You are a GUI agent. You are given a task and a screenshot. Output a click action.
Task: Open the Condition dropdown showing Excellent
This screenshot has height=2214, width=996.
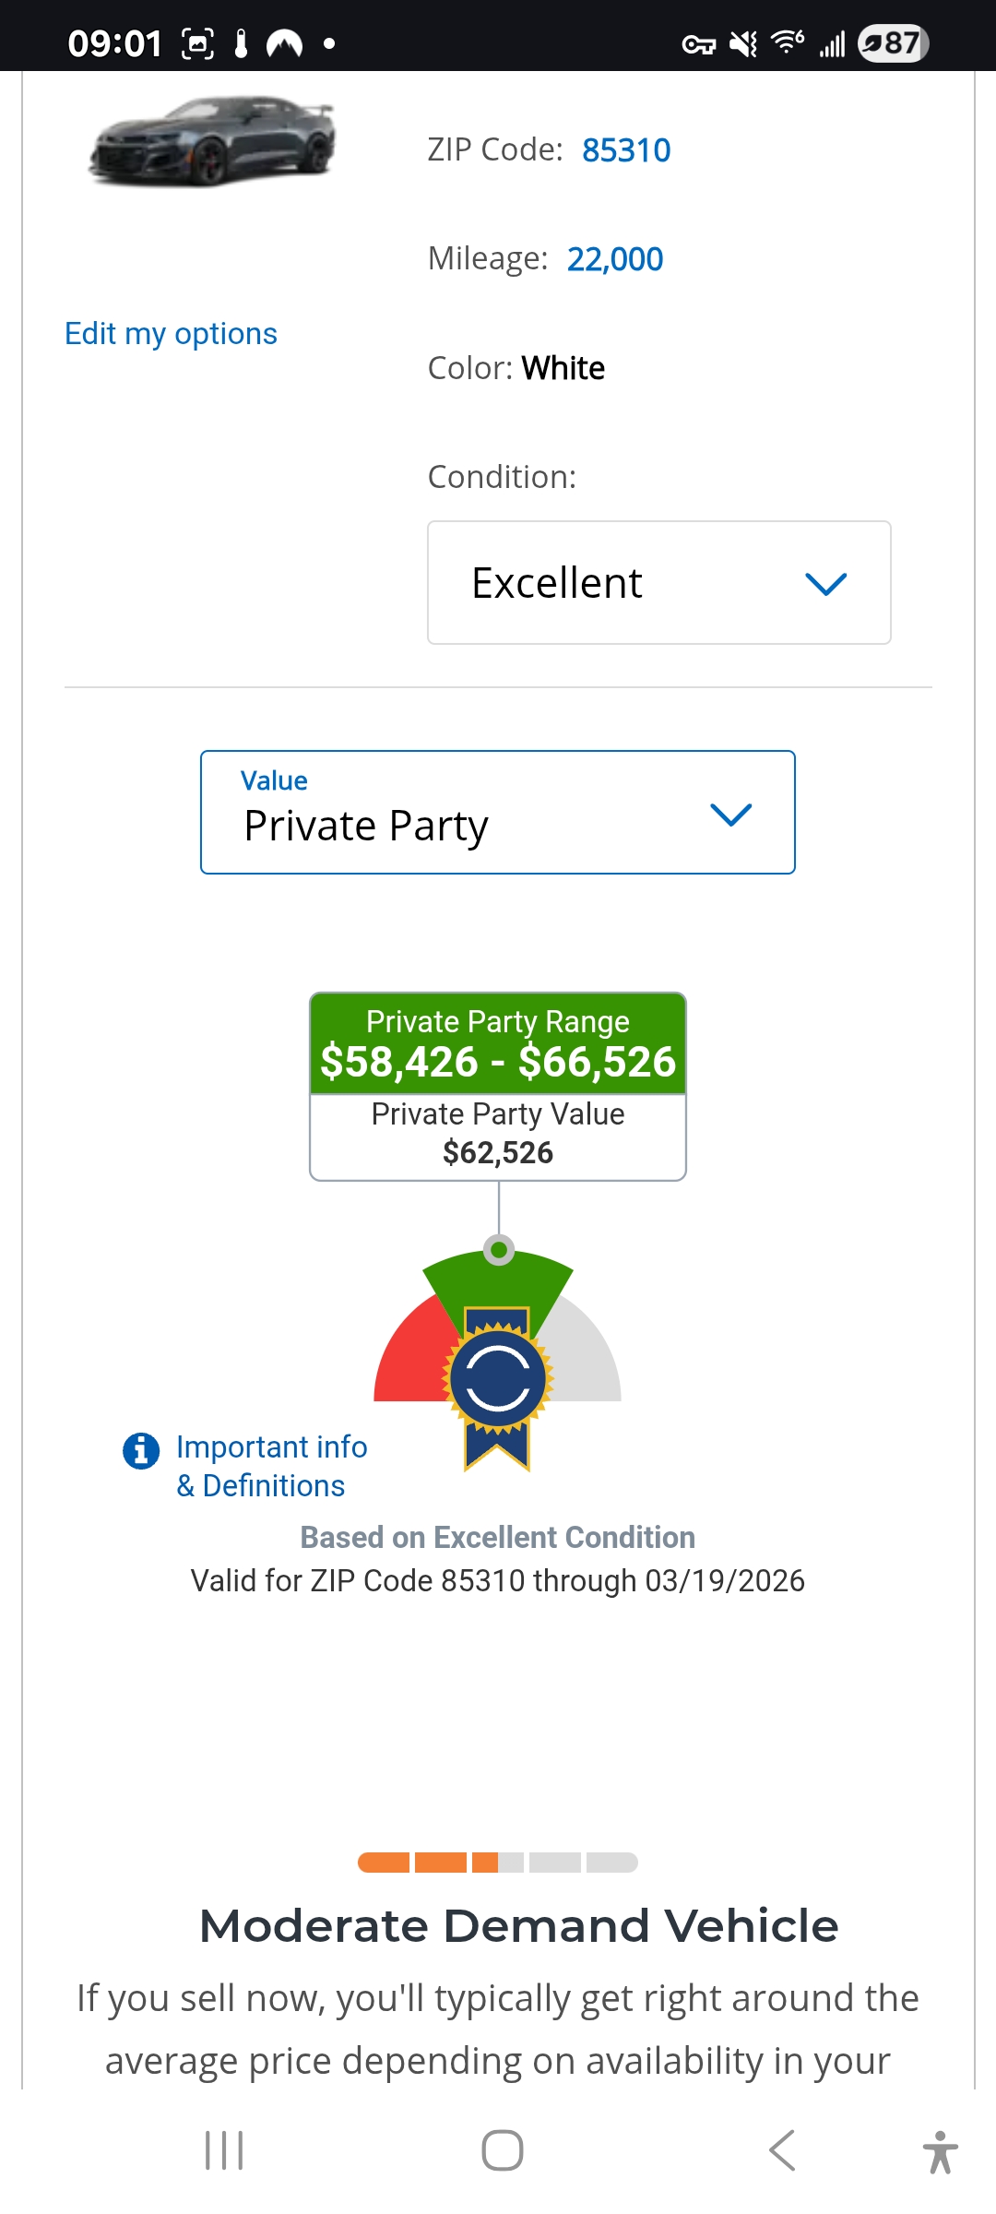point(658,583)
